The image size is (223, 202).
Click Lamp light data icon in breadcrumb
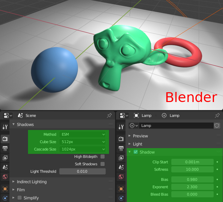coord(164,115)
